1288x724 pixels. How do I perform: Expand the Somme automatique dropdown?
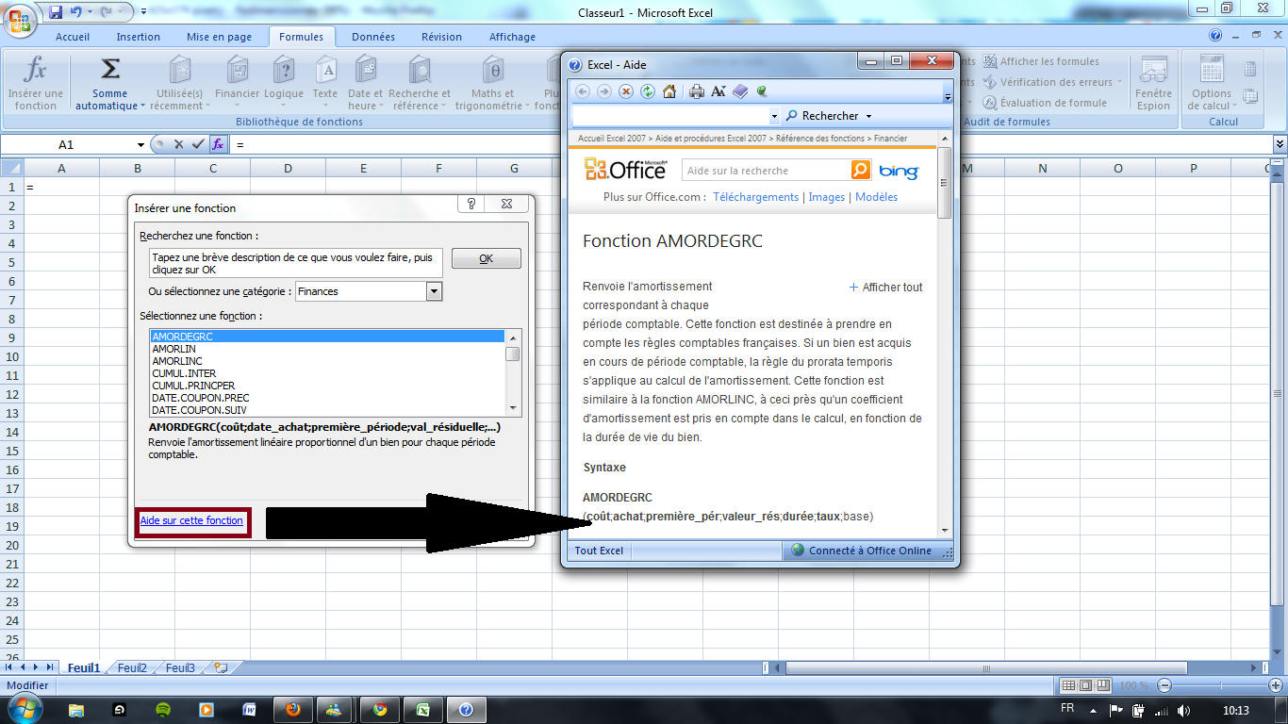coord(142,107)
